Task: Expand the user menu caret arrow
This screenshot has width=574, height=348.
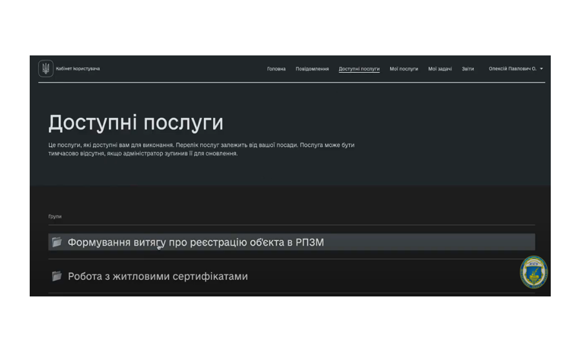Action: tap(542, 69)
